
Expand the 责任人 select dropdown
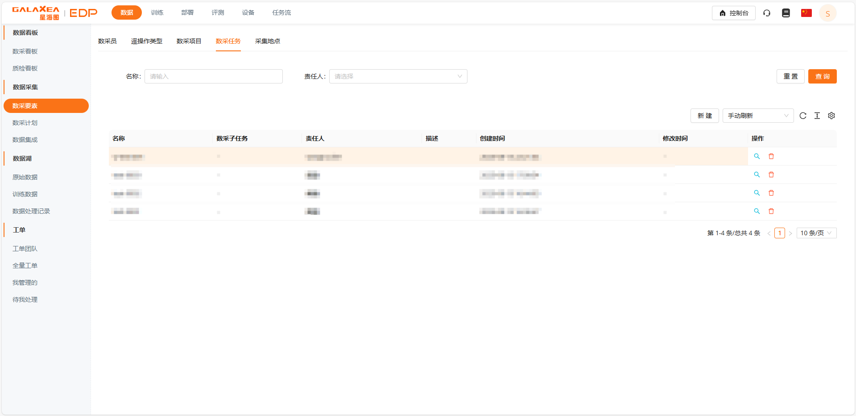pyautogui.click(x=398, y=76)
